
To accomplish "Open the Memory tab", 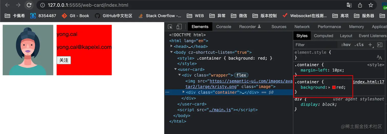I will coord(356,26).
